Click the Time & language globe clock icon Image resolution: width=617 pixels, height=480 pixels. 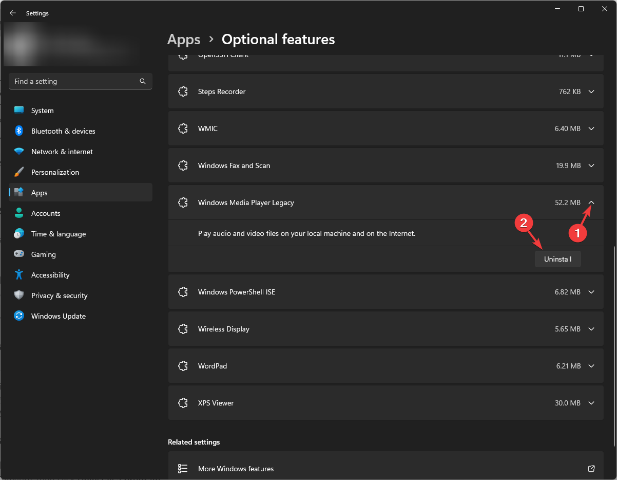19,234
